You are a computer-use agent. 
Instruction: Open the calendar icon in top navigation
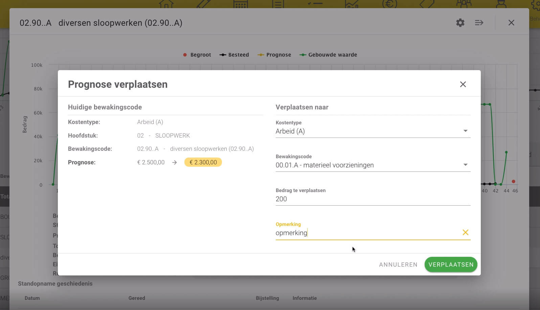(241, 4)
